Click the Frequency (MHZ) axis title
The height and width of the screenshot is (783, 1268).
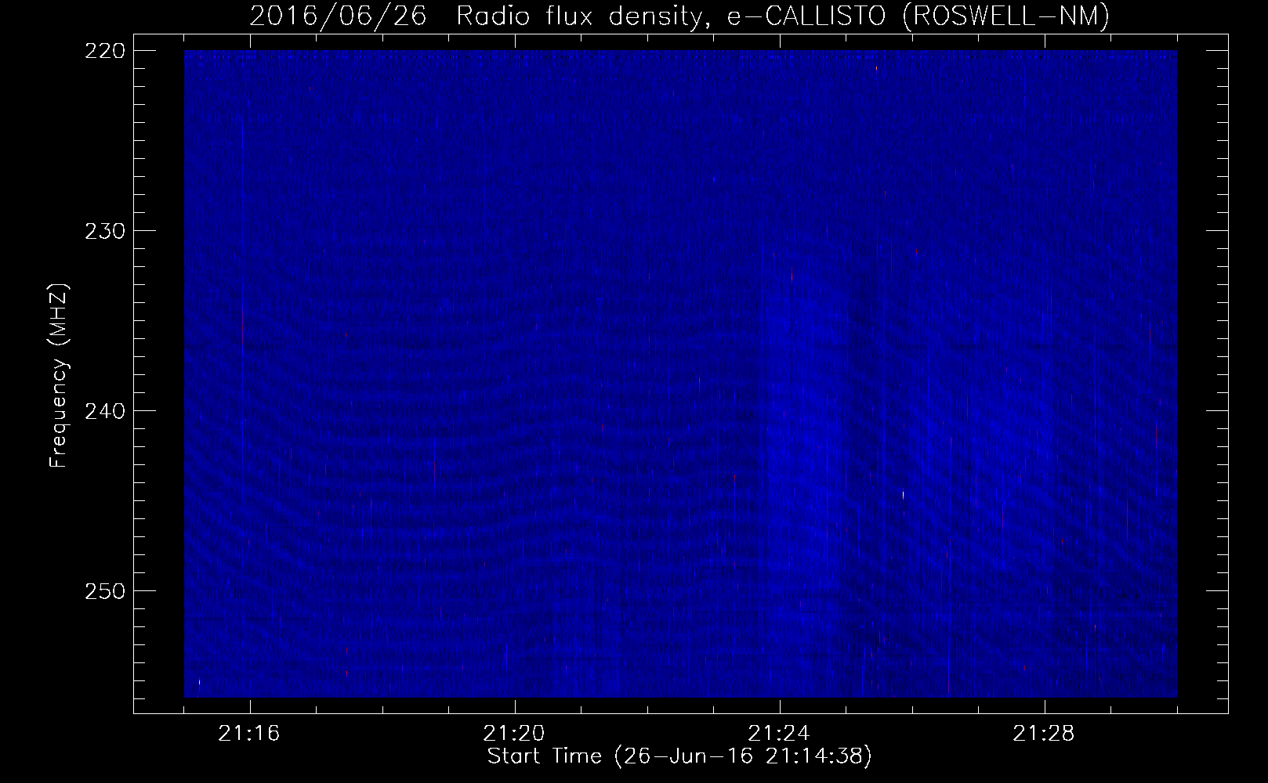[x=59, y=375]
